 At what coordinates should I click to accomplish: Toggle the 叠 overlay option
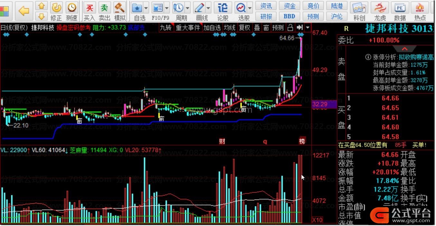(x=257, y=28)
